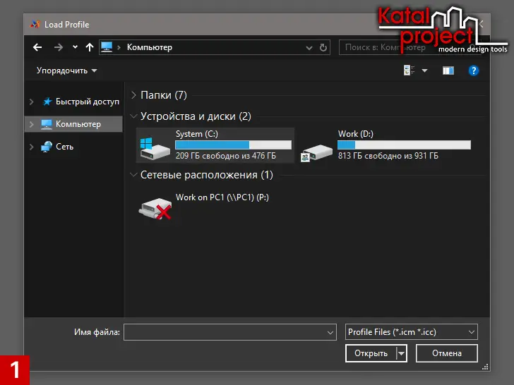This screenshot has height=385, width=514.
Task: Click Устройства и диски (2) heading text
Action: 196,116
